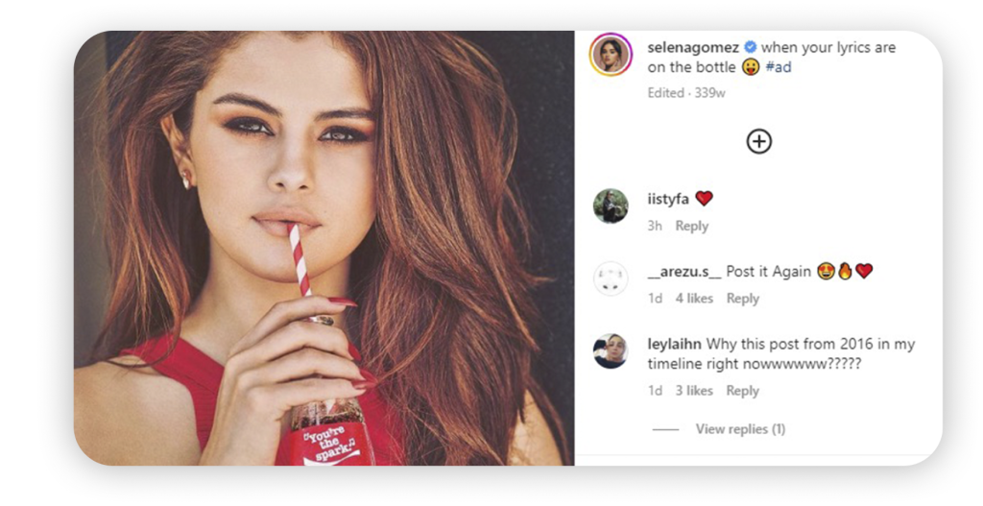
Task: Open iistyfa's profile avatar
Action: 611,205
